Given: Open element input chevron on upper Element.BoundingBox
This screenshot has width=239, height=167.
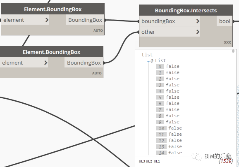Looking at the screenshot, I should click(x=47, y=20).
